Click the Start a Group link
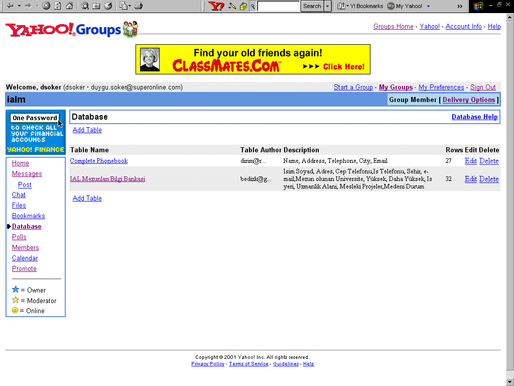 (x=353, y=87)
